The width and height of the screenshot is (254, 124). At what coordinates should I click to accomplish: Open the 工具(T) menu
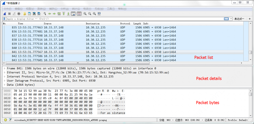click(111, 9)
